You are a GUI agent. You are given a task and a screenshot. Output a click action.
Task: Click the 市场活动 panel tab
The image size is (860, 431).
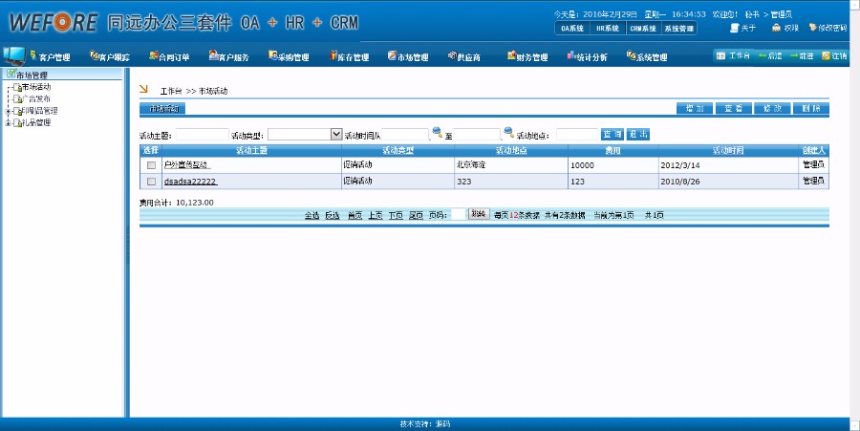[x=163, y=109]
